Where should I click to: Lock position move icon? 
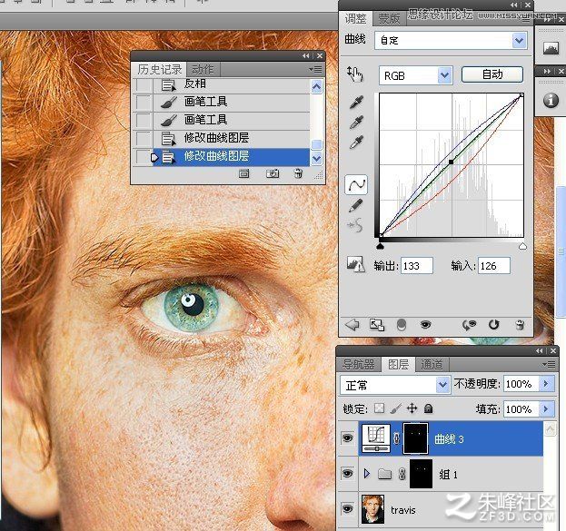(x=412, y=408)
